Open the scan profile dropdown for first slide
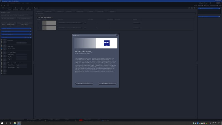The height and width of the screenshot is (125, 222). [82, 23]
